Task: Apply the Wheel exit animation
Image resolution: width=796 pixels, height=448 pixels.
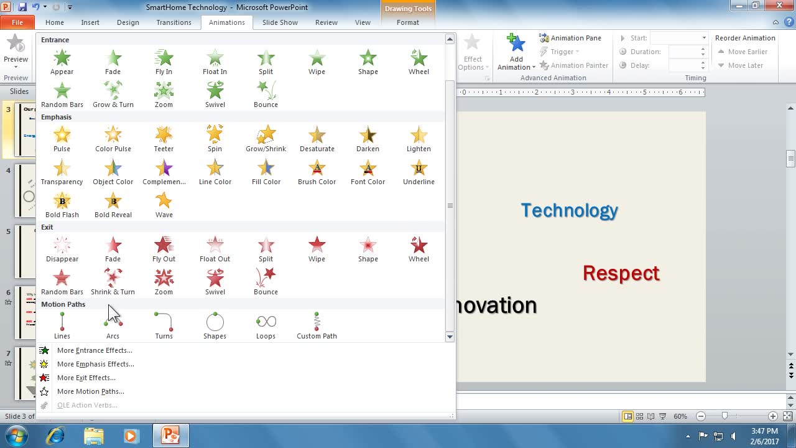Action: pyautogui.click(x=419, y=249)
